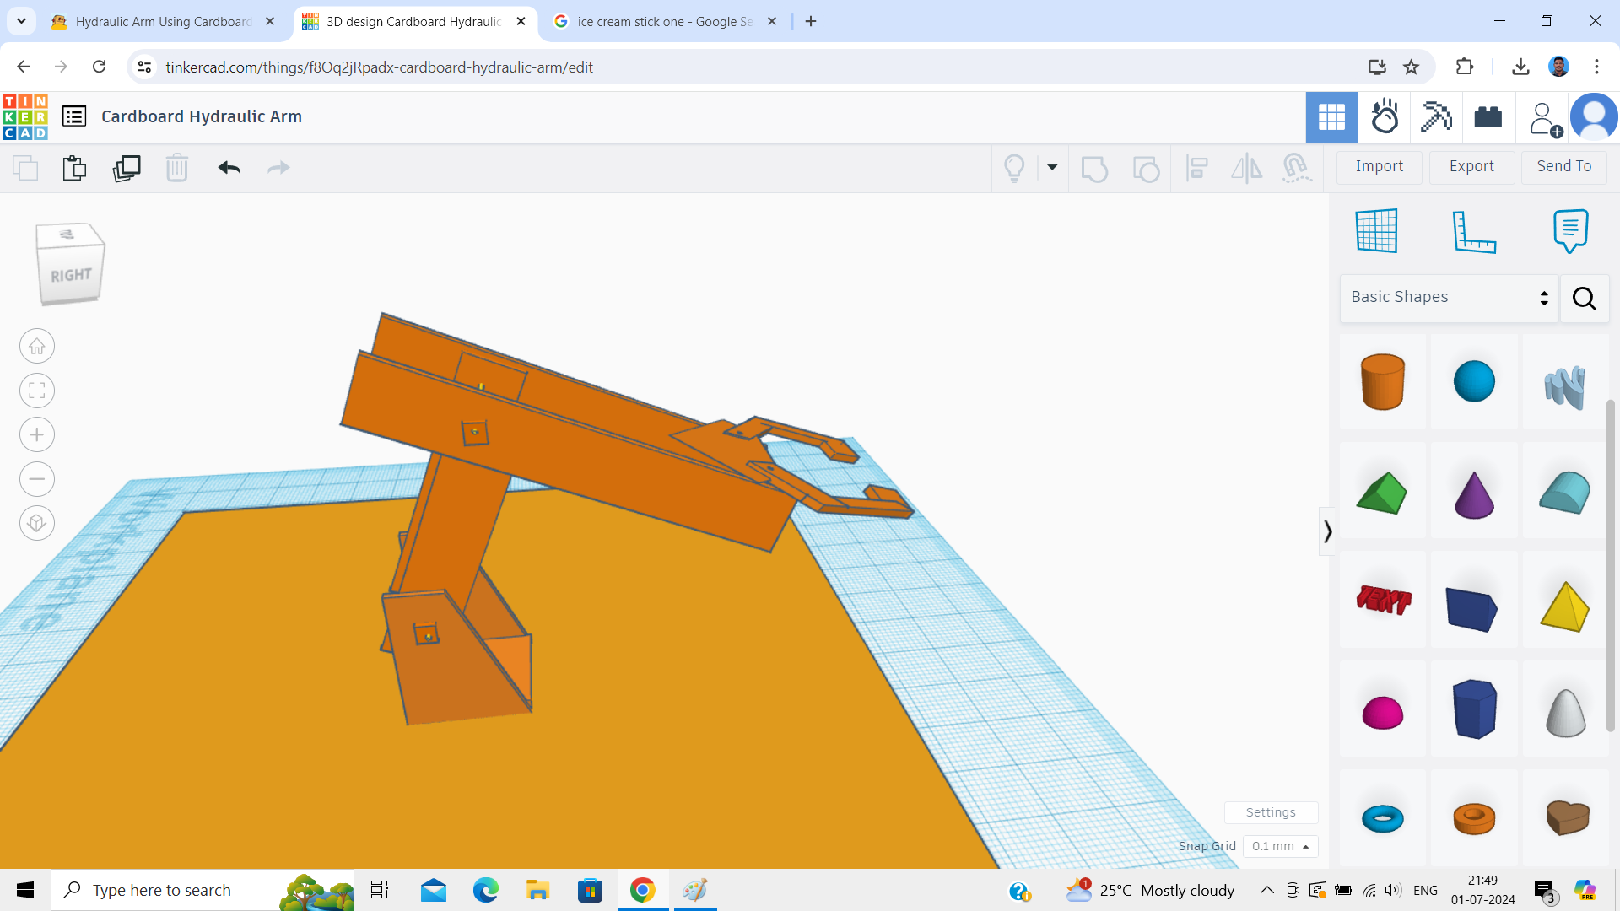Click the Ungroup shapes icon
The height and width of the screenshot is (911, 1620).
[x=1146, y=168]
